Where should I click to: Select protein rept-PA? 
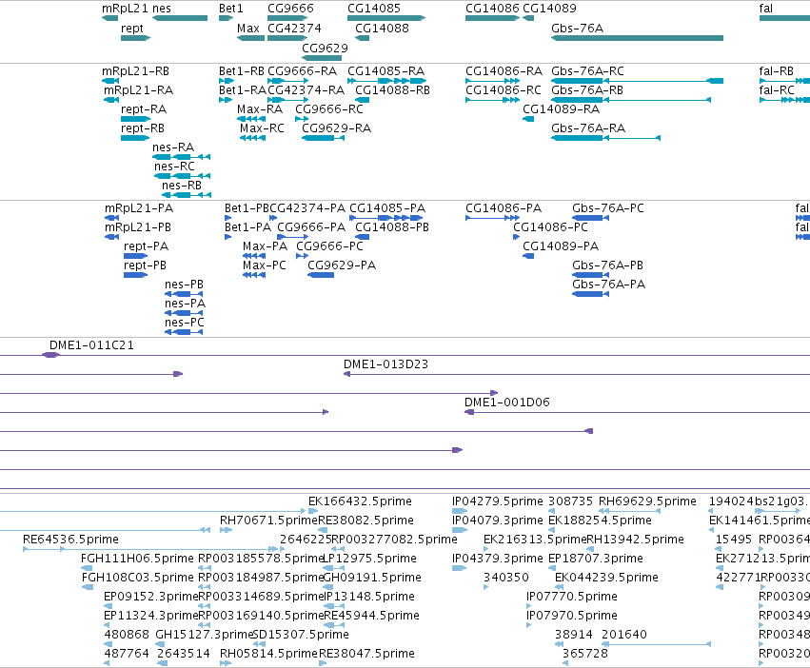(147, 246)
